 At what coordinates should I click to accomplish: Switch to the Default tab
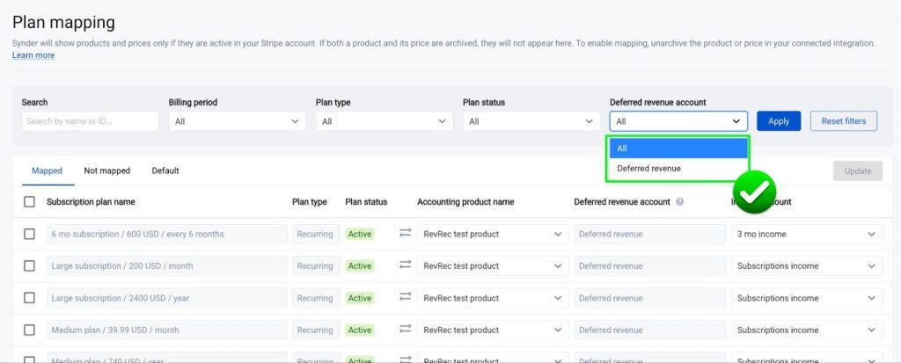(x=165, y=171)
